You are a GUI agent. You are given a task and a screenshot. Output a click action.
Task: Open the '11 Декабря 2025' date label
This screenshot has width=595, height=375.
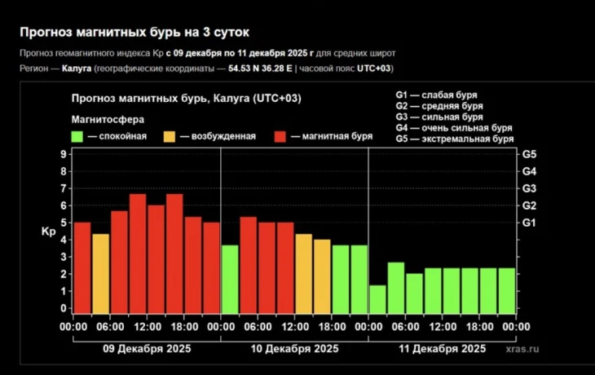pos(442,348)
